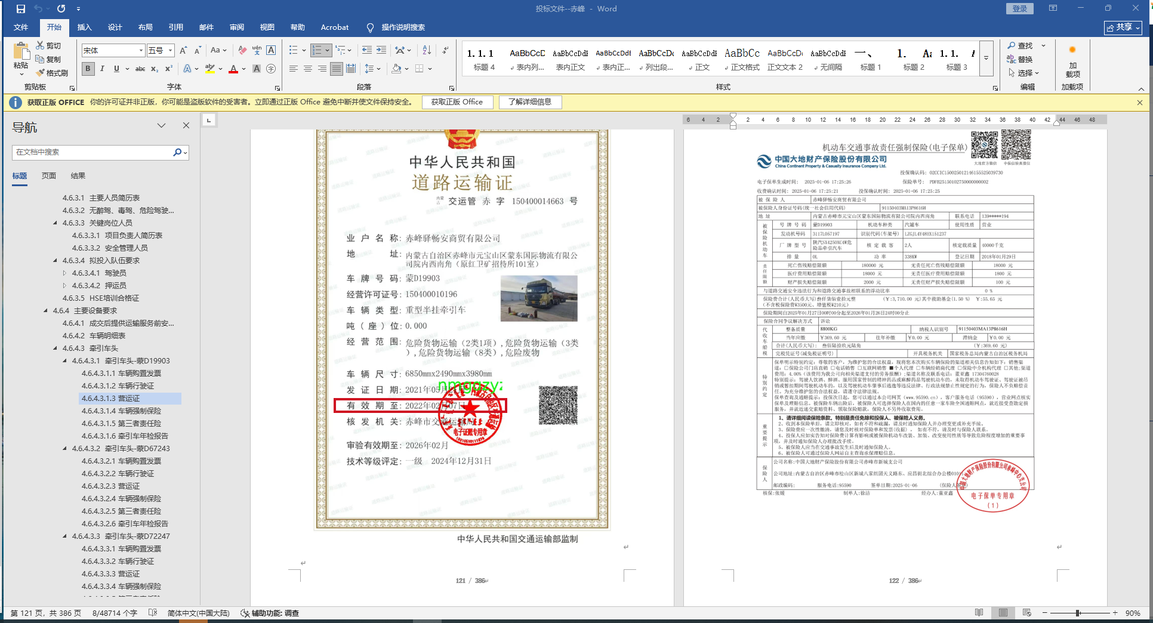1153x623 pixels.
Task: Apply character shading to the text
Action: [257, 69]
